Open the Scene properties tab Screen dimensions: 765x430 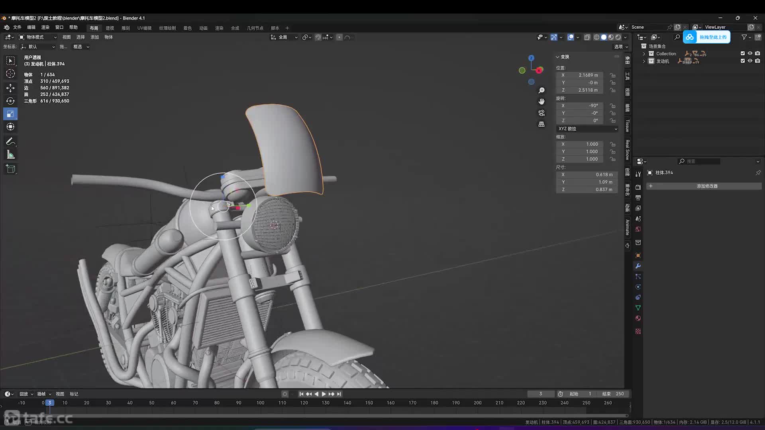click(638, 219)
